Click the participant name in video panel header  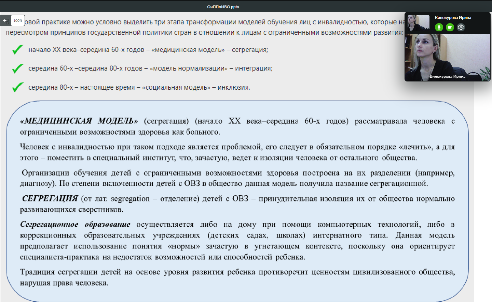(453, 18)
